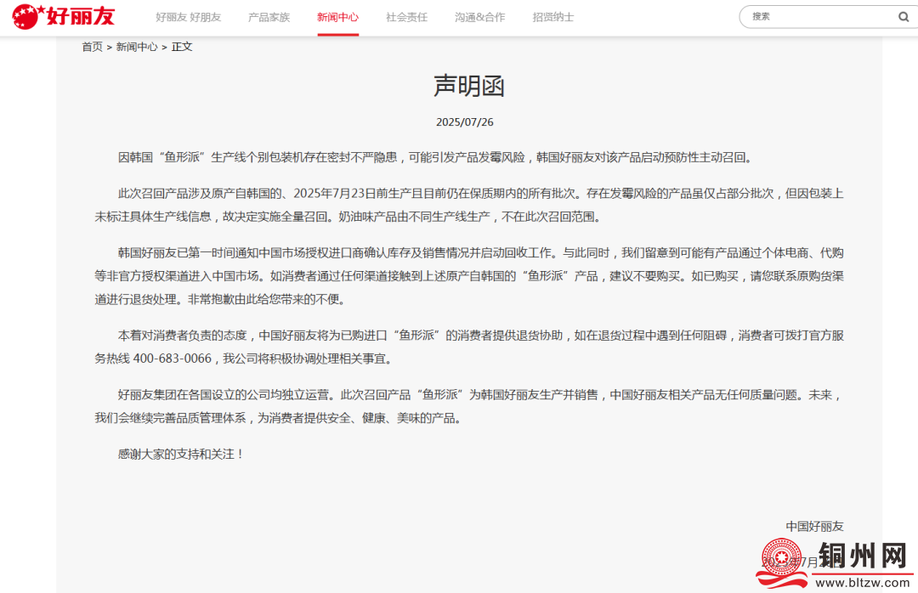
Task: Click the round red 铜州网 watermark emblem
Action: [782, 561]
